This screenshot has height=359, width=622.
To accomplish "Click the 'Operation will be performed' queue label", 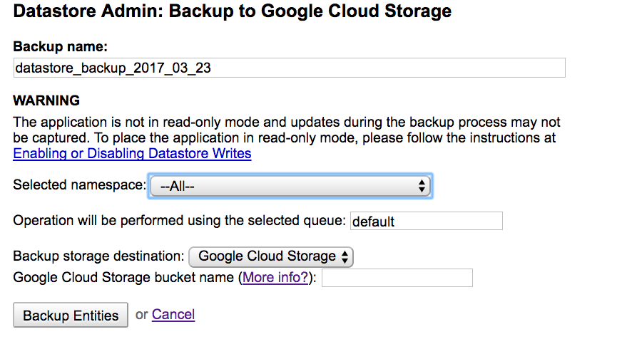I will (179, 221).
